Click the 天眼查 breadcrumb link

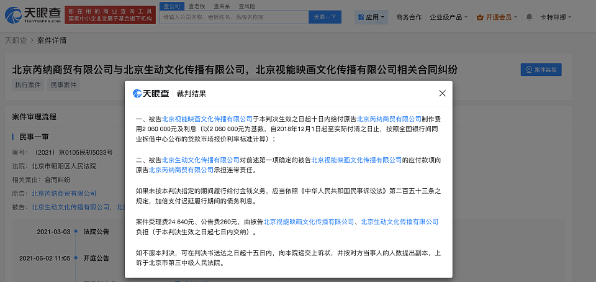(16, 40)
